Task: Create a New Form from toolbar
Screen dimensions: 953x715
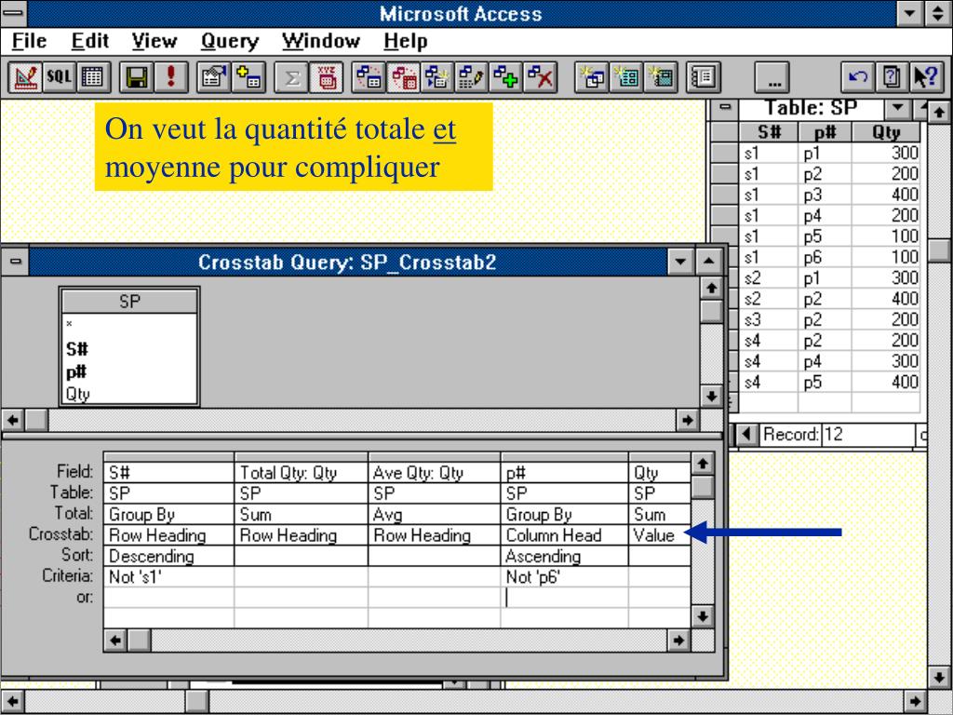Action: point(626,77)
